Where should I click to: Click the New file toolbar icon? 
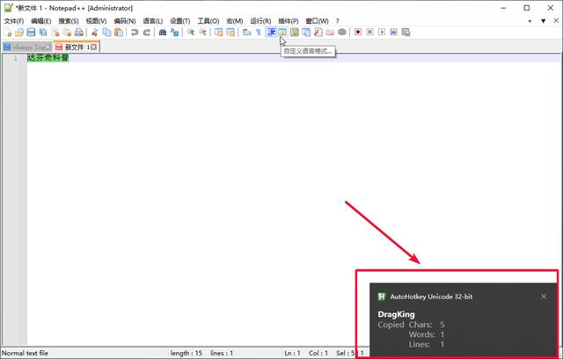pos(8,33)
